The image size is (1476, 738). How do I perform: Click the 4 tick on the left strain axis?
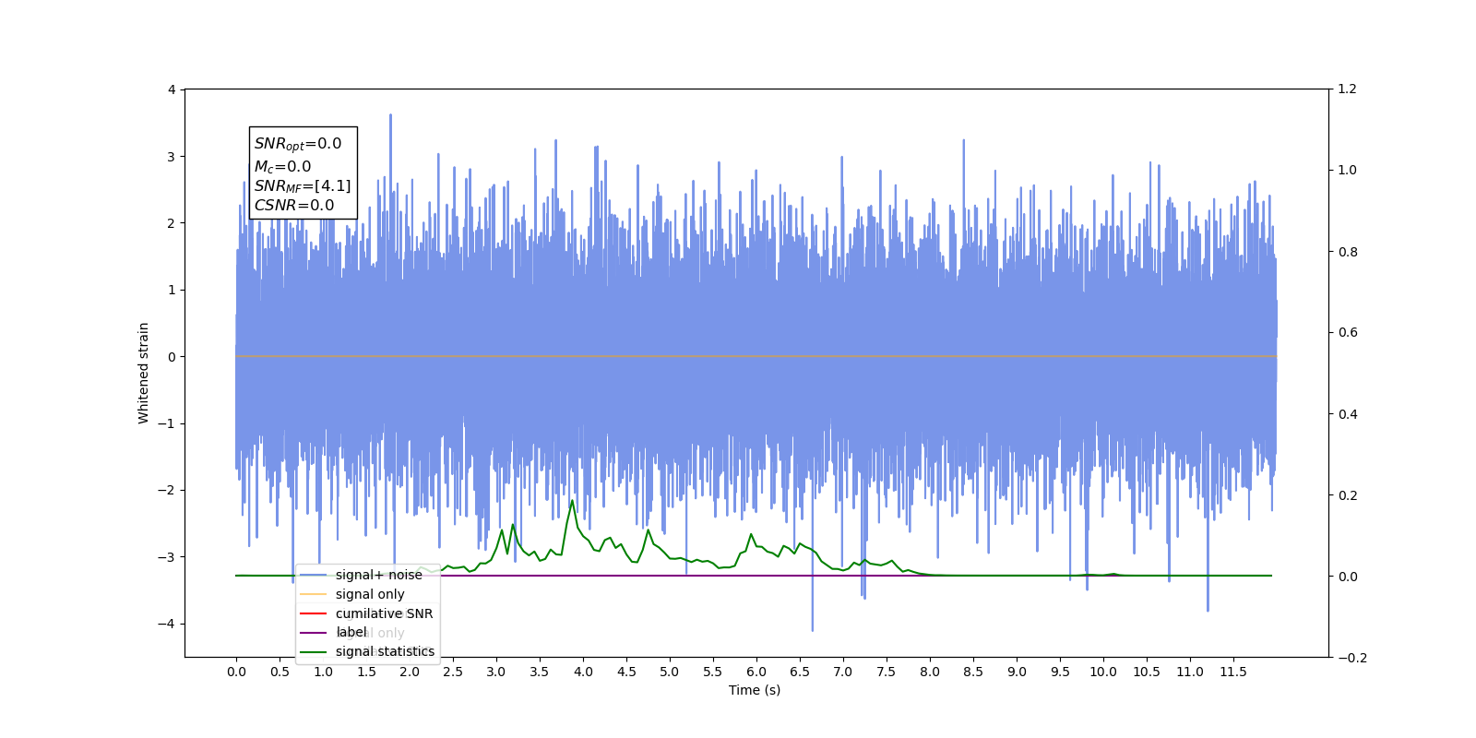pos(172,89)
